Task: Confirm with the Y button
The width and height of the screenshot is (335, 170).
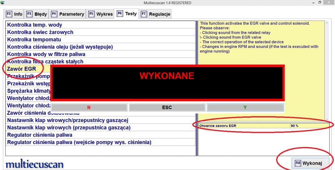Action: pos(245,107)
